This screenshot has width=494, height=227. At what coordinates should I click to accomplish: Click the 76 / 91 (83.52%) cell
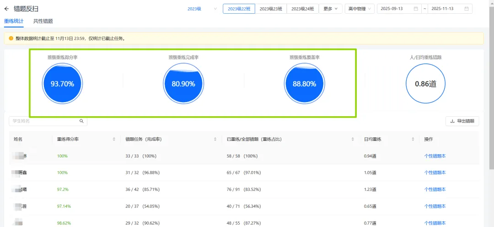point(243,189)
